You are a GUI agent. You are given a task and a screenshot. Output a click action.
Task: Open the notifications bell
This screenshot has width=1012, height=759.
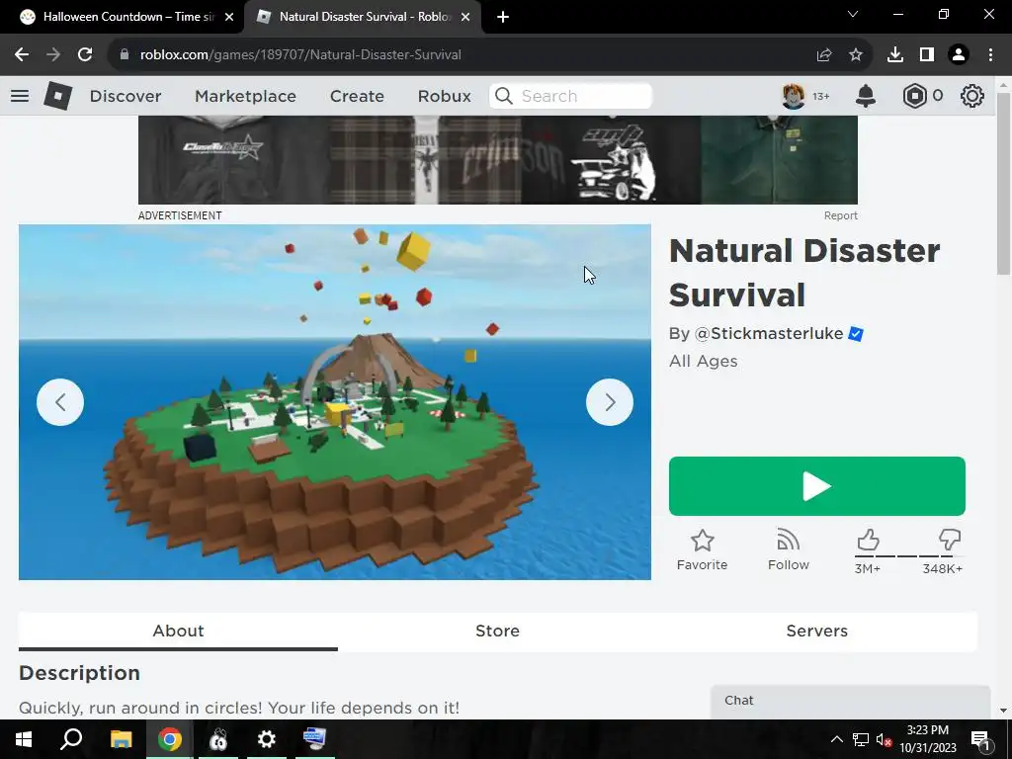[x=866, y=96]
